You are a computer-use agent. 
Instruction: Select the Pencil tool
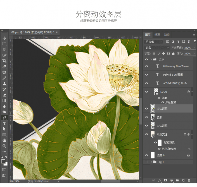point(4,78)
